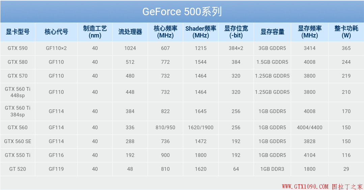This screenshot has height=190, width=364.
Task: Click the GTX 590 model cell
Action: [18, 48]
